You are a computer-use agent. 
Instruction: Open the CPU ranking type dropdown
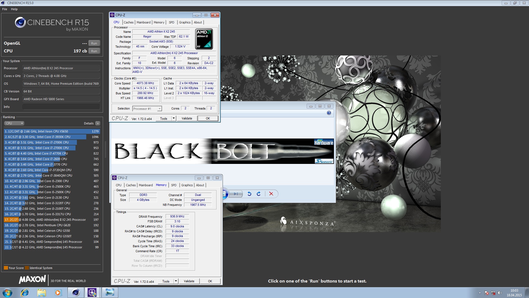(x=14, y=123)
